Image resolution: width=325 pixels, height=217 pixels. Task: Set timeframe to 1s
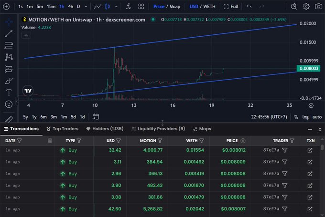[x=20, y=7]
